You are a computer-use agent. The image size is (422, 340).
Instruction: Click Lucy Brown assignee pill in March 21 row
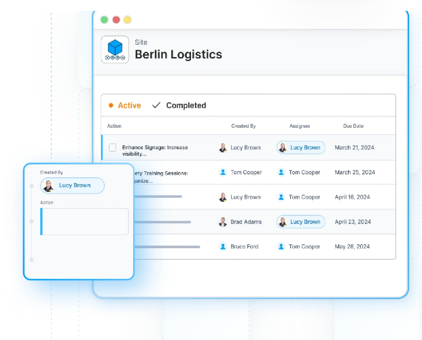[x=301, y=148]
